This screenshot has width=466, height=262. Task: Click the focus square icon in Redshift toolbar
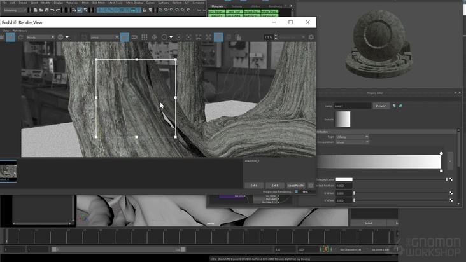(188, 37)
